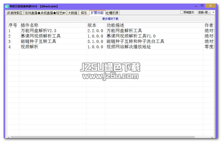Select the 万能网盘解析V2.3 plugin row
The width and height of the screenshot is (221, 142).
111,31
